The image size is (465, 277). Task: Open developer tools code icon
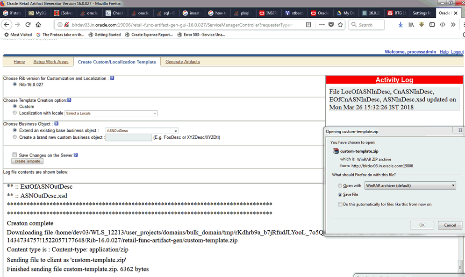point(443,25)
